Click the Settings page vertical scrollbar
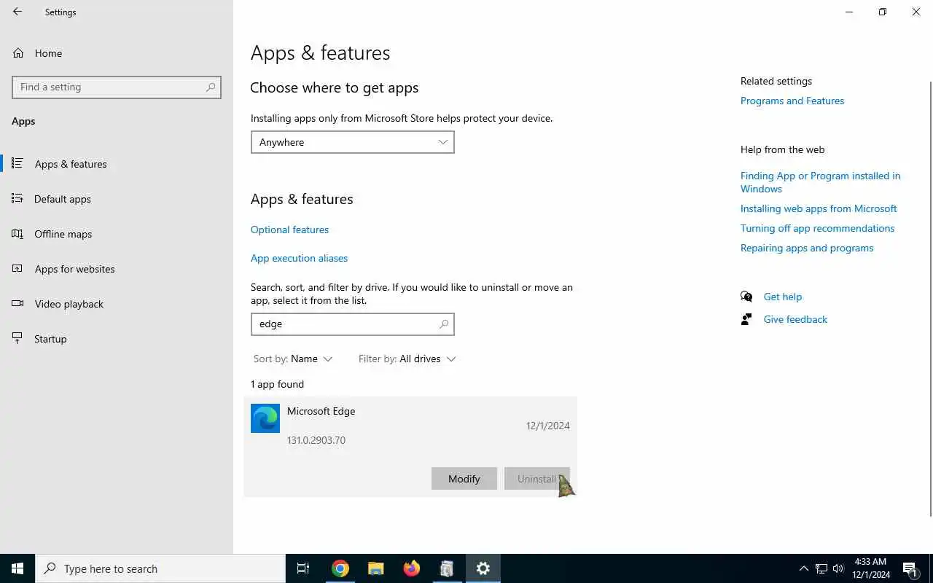Screen dimensions: 933x583 [x=929, y=298]
